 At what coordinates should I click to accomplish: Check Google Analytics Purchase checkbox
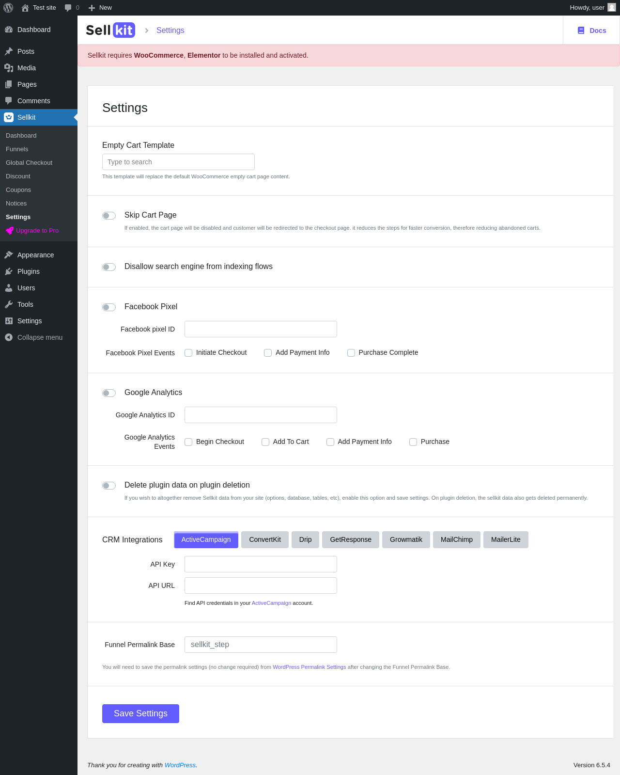pyautogui.click(x=413, y=442)
